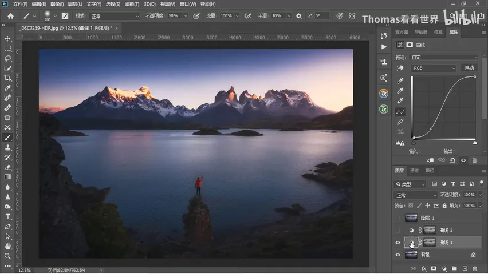488x274 pixels.
Task: Select the Eraser tool
Action: pos(8,167)
